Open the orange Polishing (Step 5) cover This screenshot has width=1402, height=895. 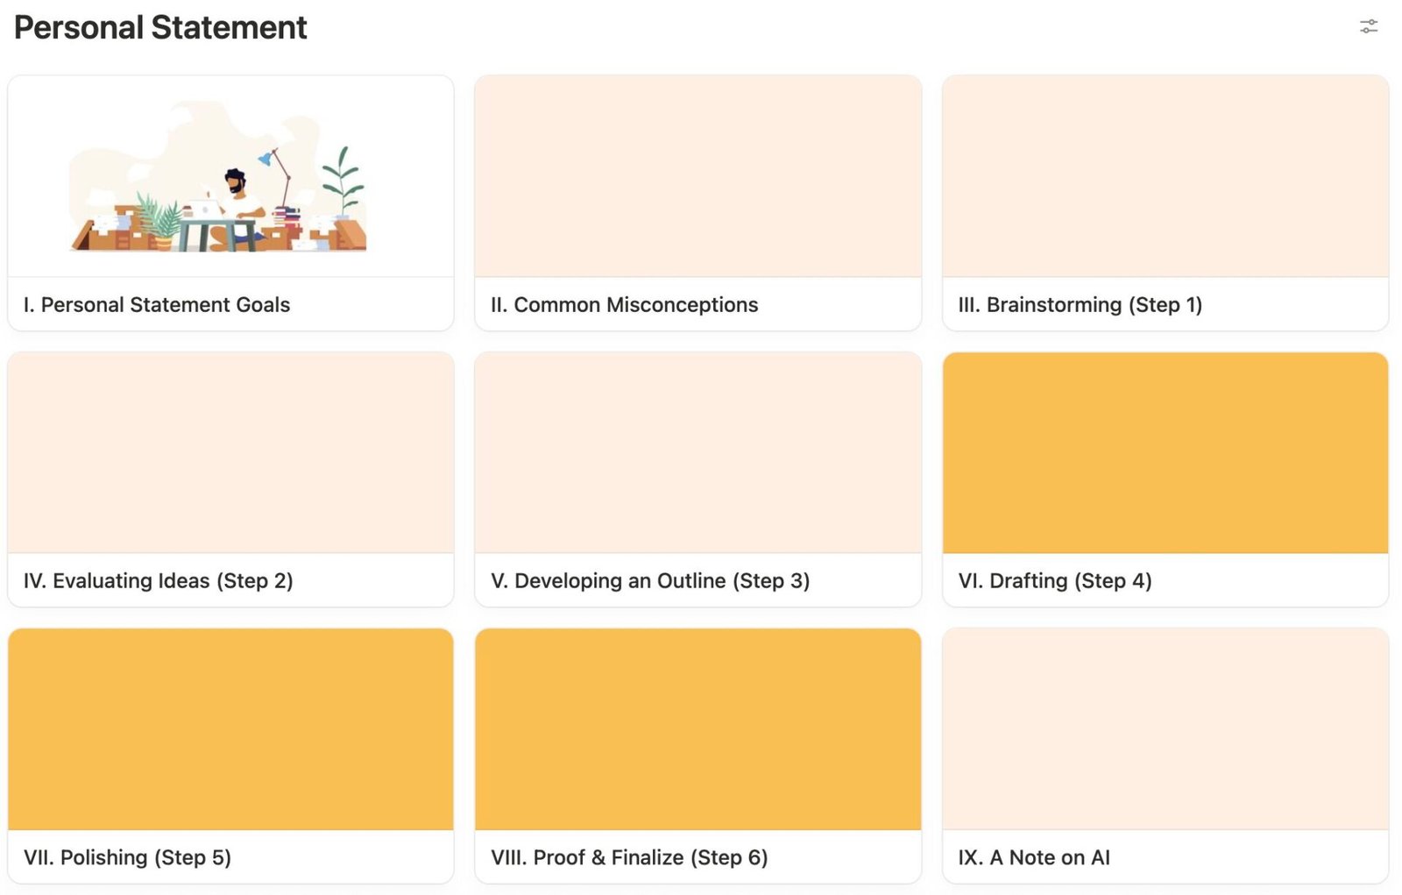pyautogui.click(x=230, y=729)
